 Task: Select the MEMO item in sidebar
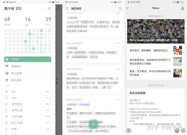coord(28,59)
